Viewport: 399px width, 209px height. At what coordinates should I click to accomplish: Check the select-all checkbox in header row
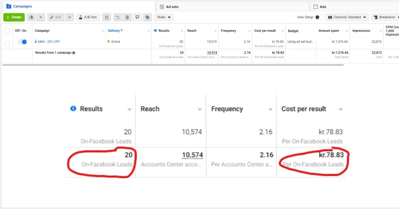click(7, 31)
